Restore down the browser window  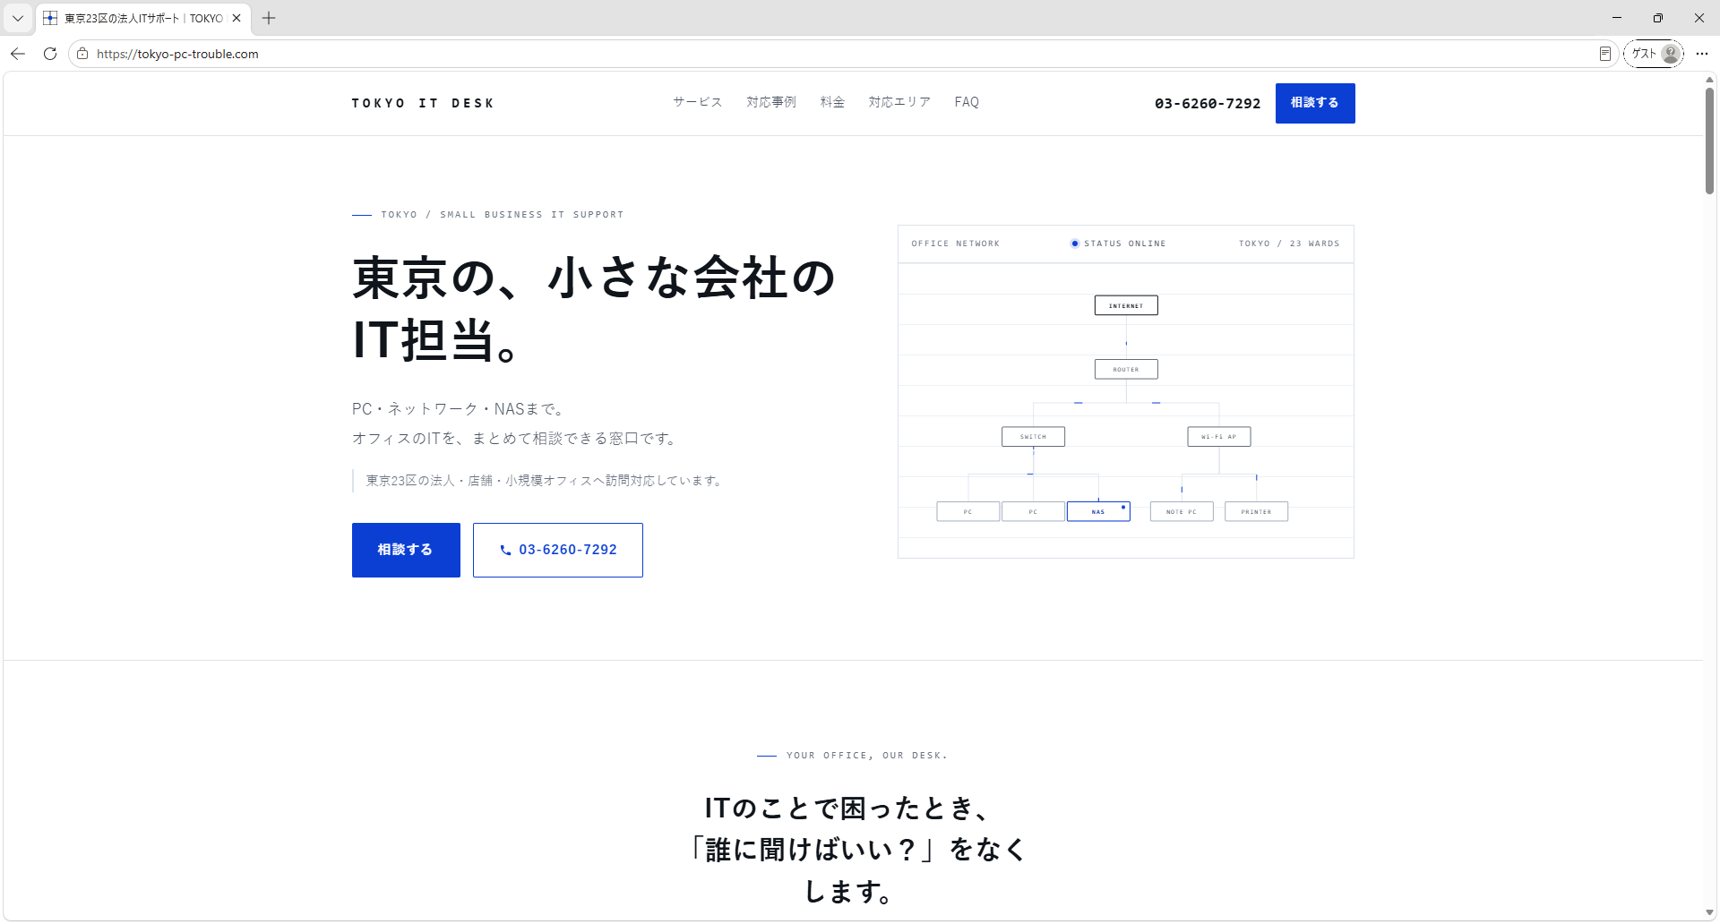1658,18
